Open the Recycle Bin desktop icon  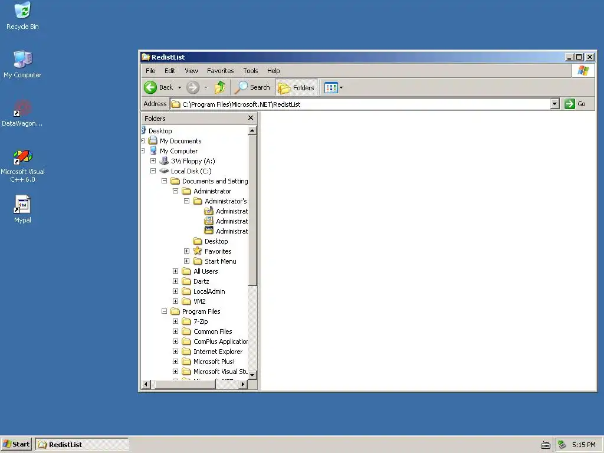click(x=22, y=16)
